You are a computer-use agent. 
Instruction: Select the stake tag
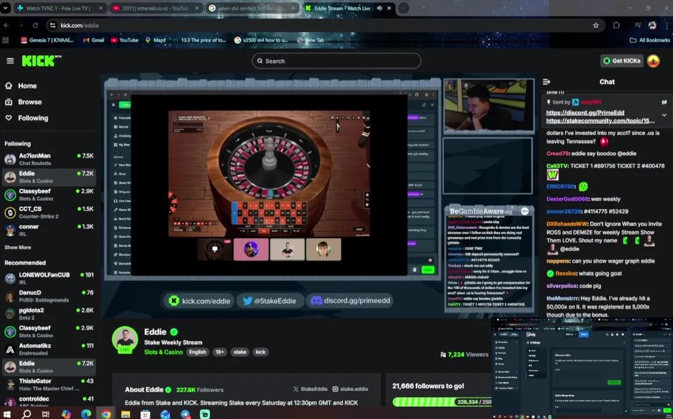point(240,352)
